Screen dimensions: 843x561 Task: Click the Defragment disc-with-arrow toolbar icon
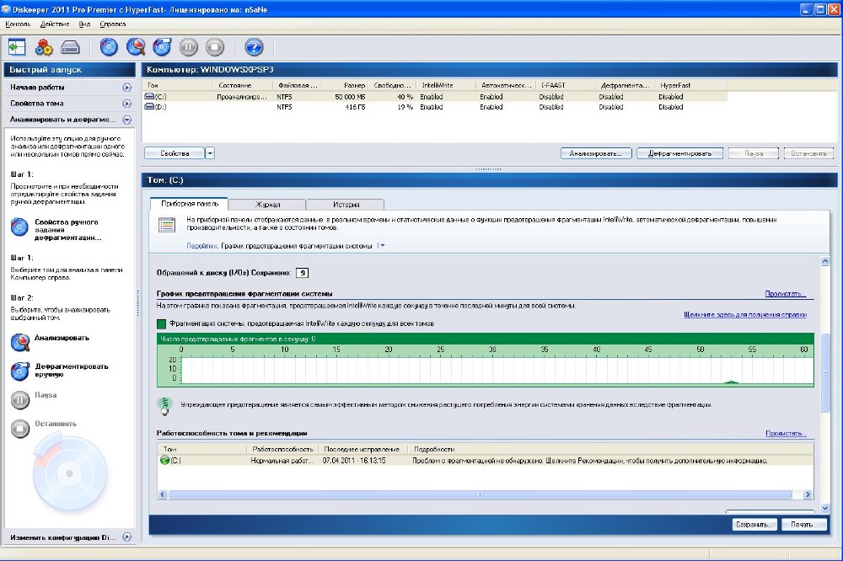(162, 47)
